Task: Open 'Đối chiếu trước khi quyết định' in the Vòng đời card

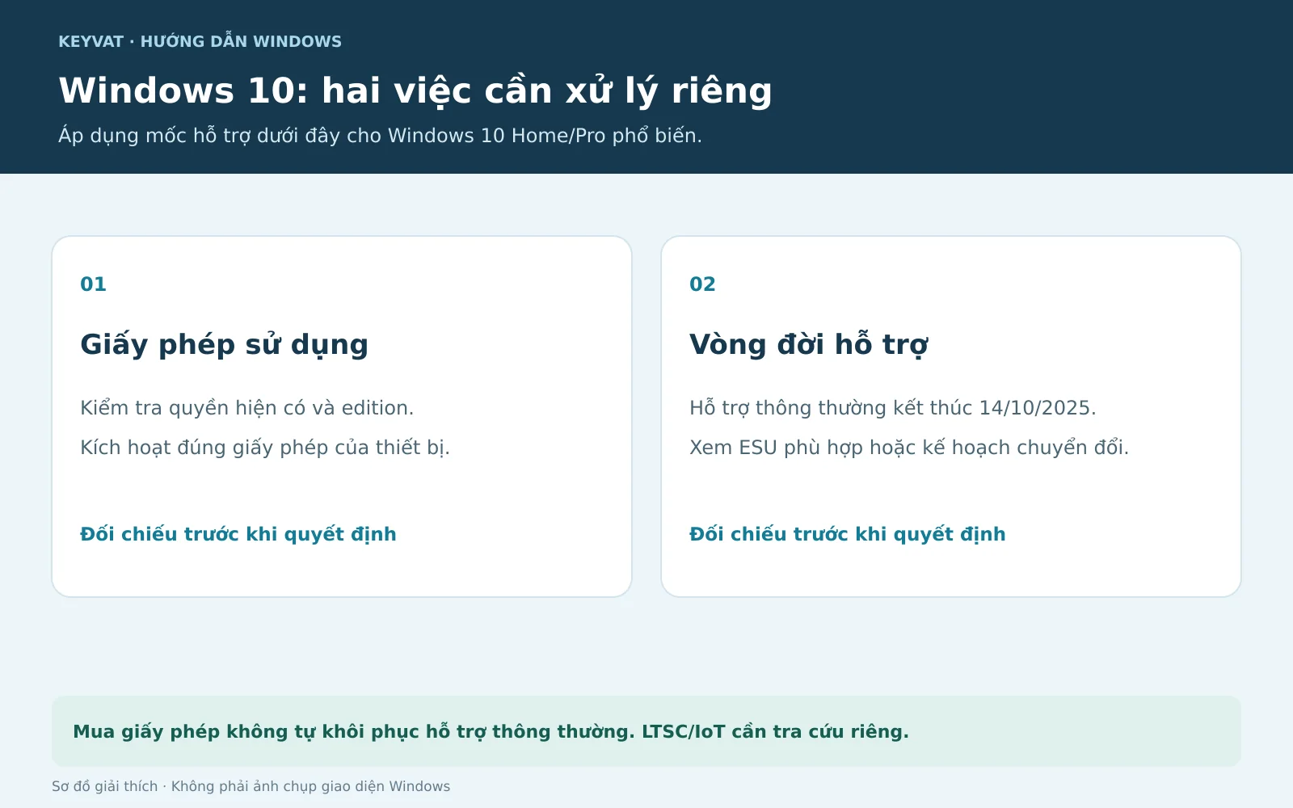Action: 847,534
